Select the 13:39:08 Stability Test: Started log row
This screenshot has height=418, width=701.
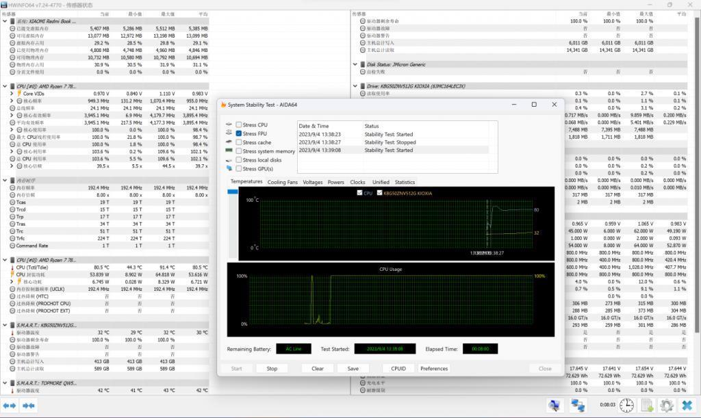[394, 150]
